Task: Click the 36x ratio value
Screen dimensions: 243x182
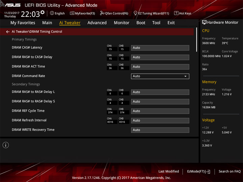Action: tap(205, 69)
